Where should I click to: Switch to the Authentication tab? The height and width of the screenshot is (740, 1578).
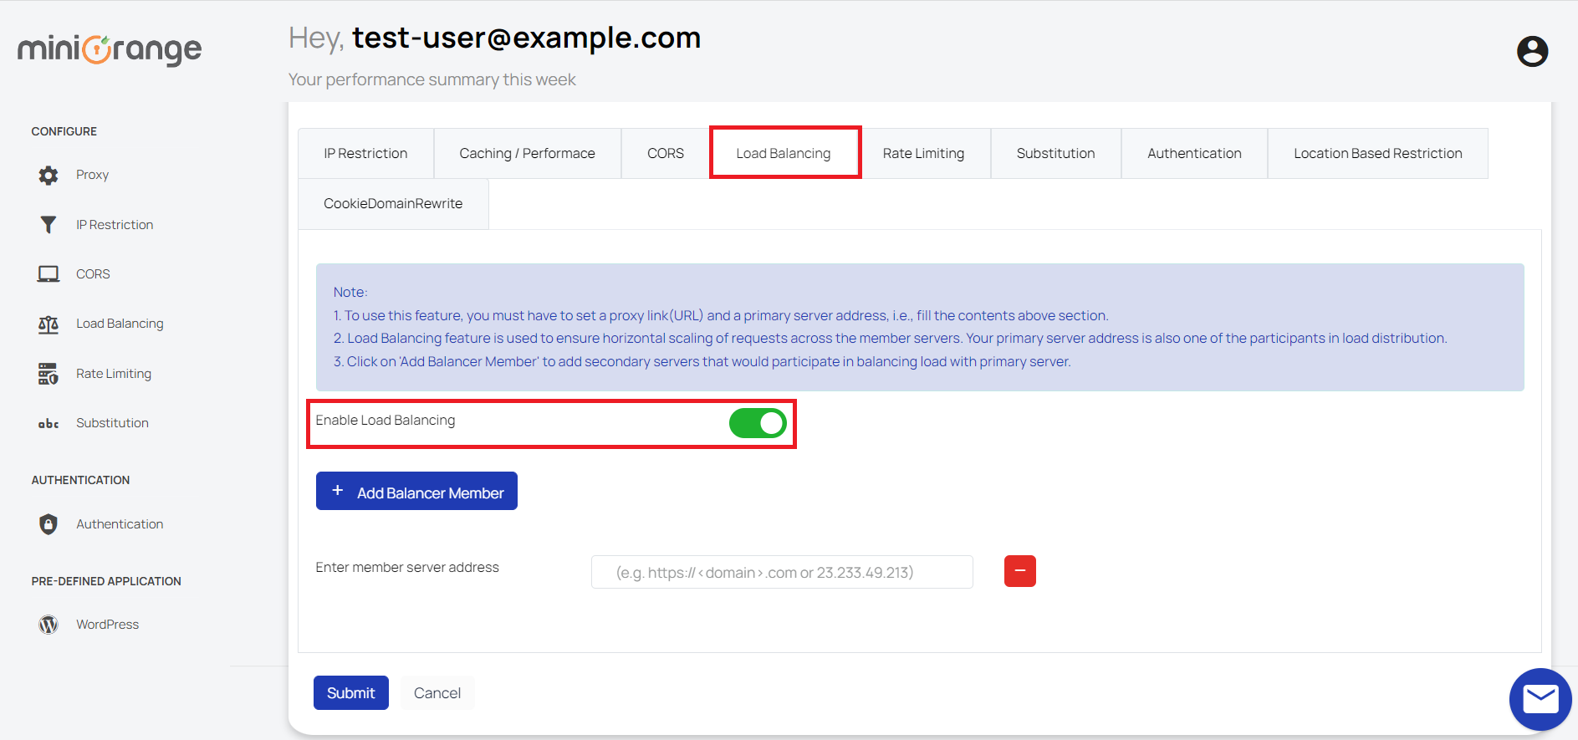point(1194,153)
